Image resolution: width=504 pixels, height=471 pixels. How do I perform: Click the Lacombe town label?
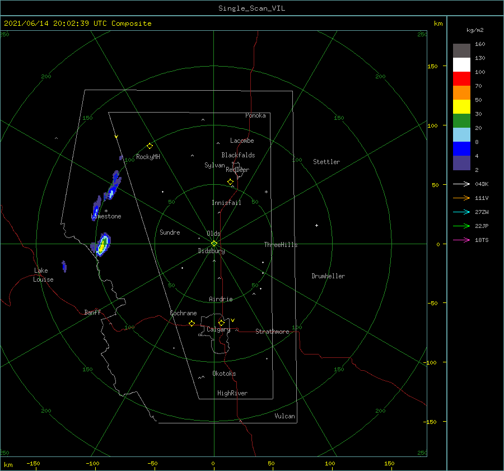[242, 141]
